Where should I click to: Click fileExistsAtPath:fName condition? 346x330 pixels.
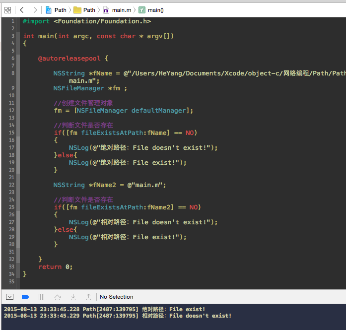pos(125,132)
